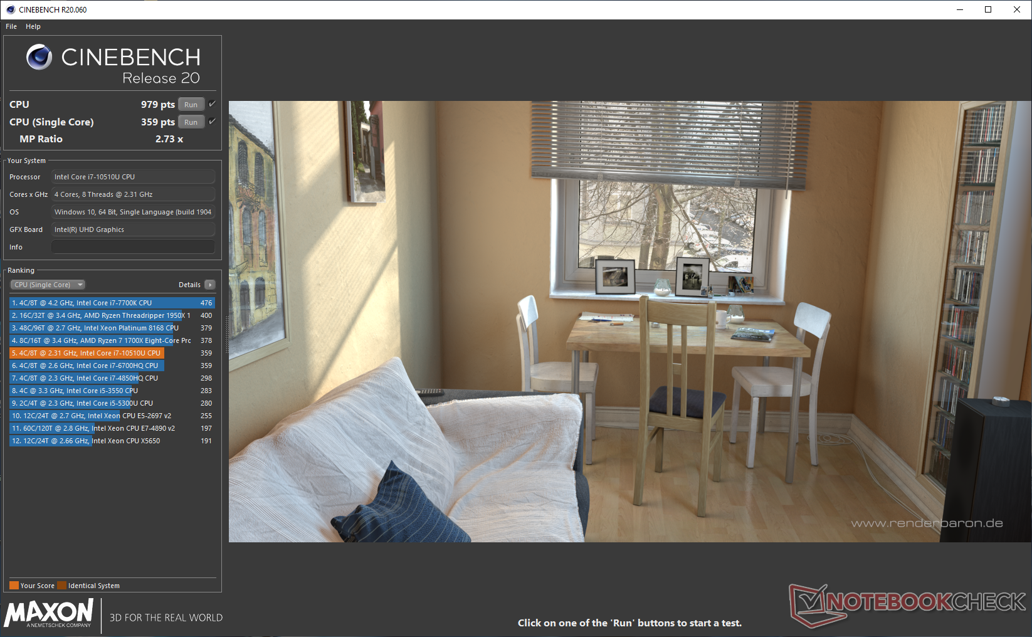Open the CPU (Single Core) ranking dropdown

coord(48,285)
